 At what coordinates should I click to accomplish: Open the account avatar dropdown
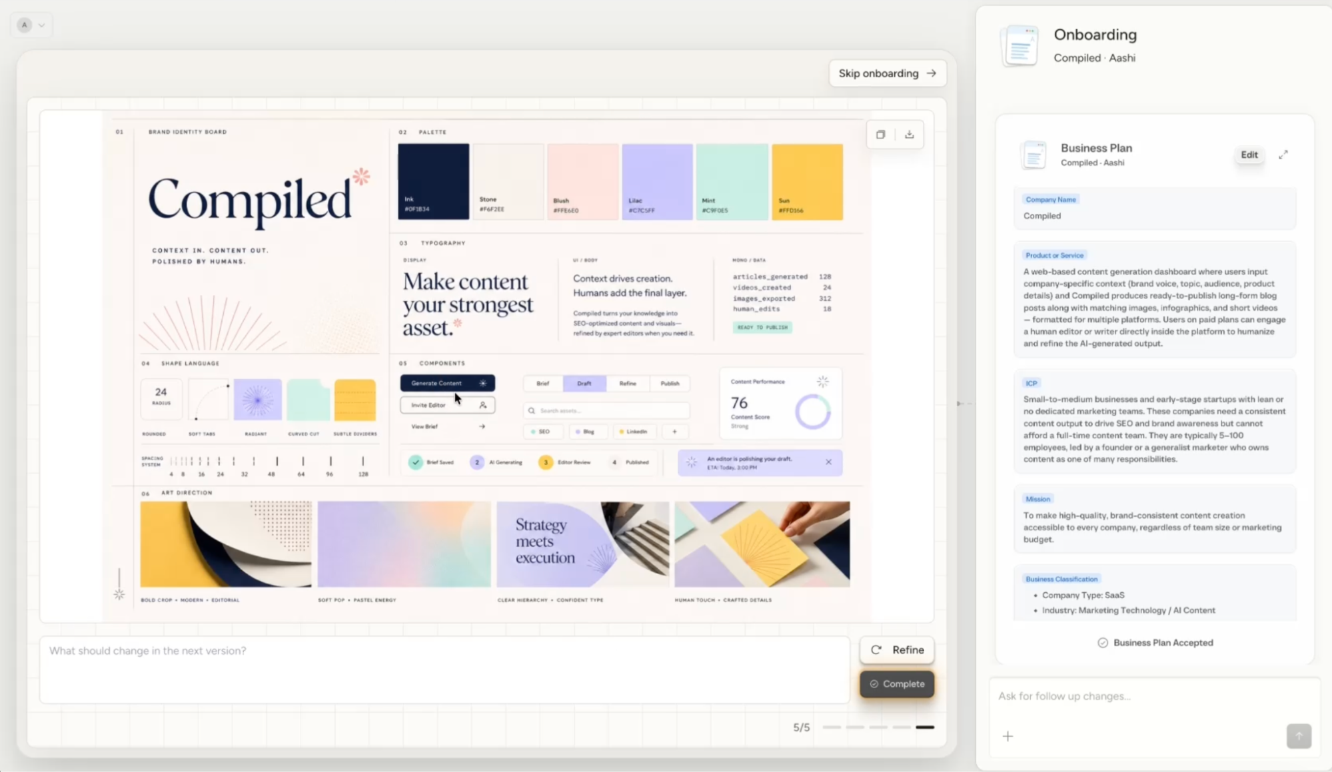pyautogui.click(x=31, y=25)
